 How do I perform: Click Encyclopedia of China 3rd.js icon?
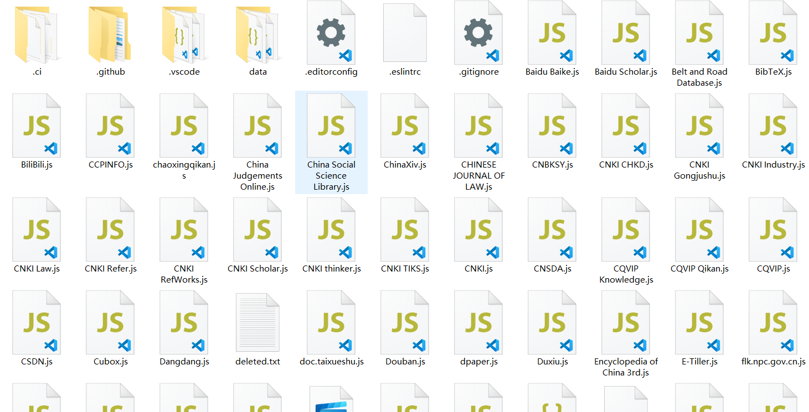626,322
